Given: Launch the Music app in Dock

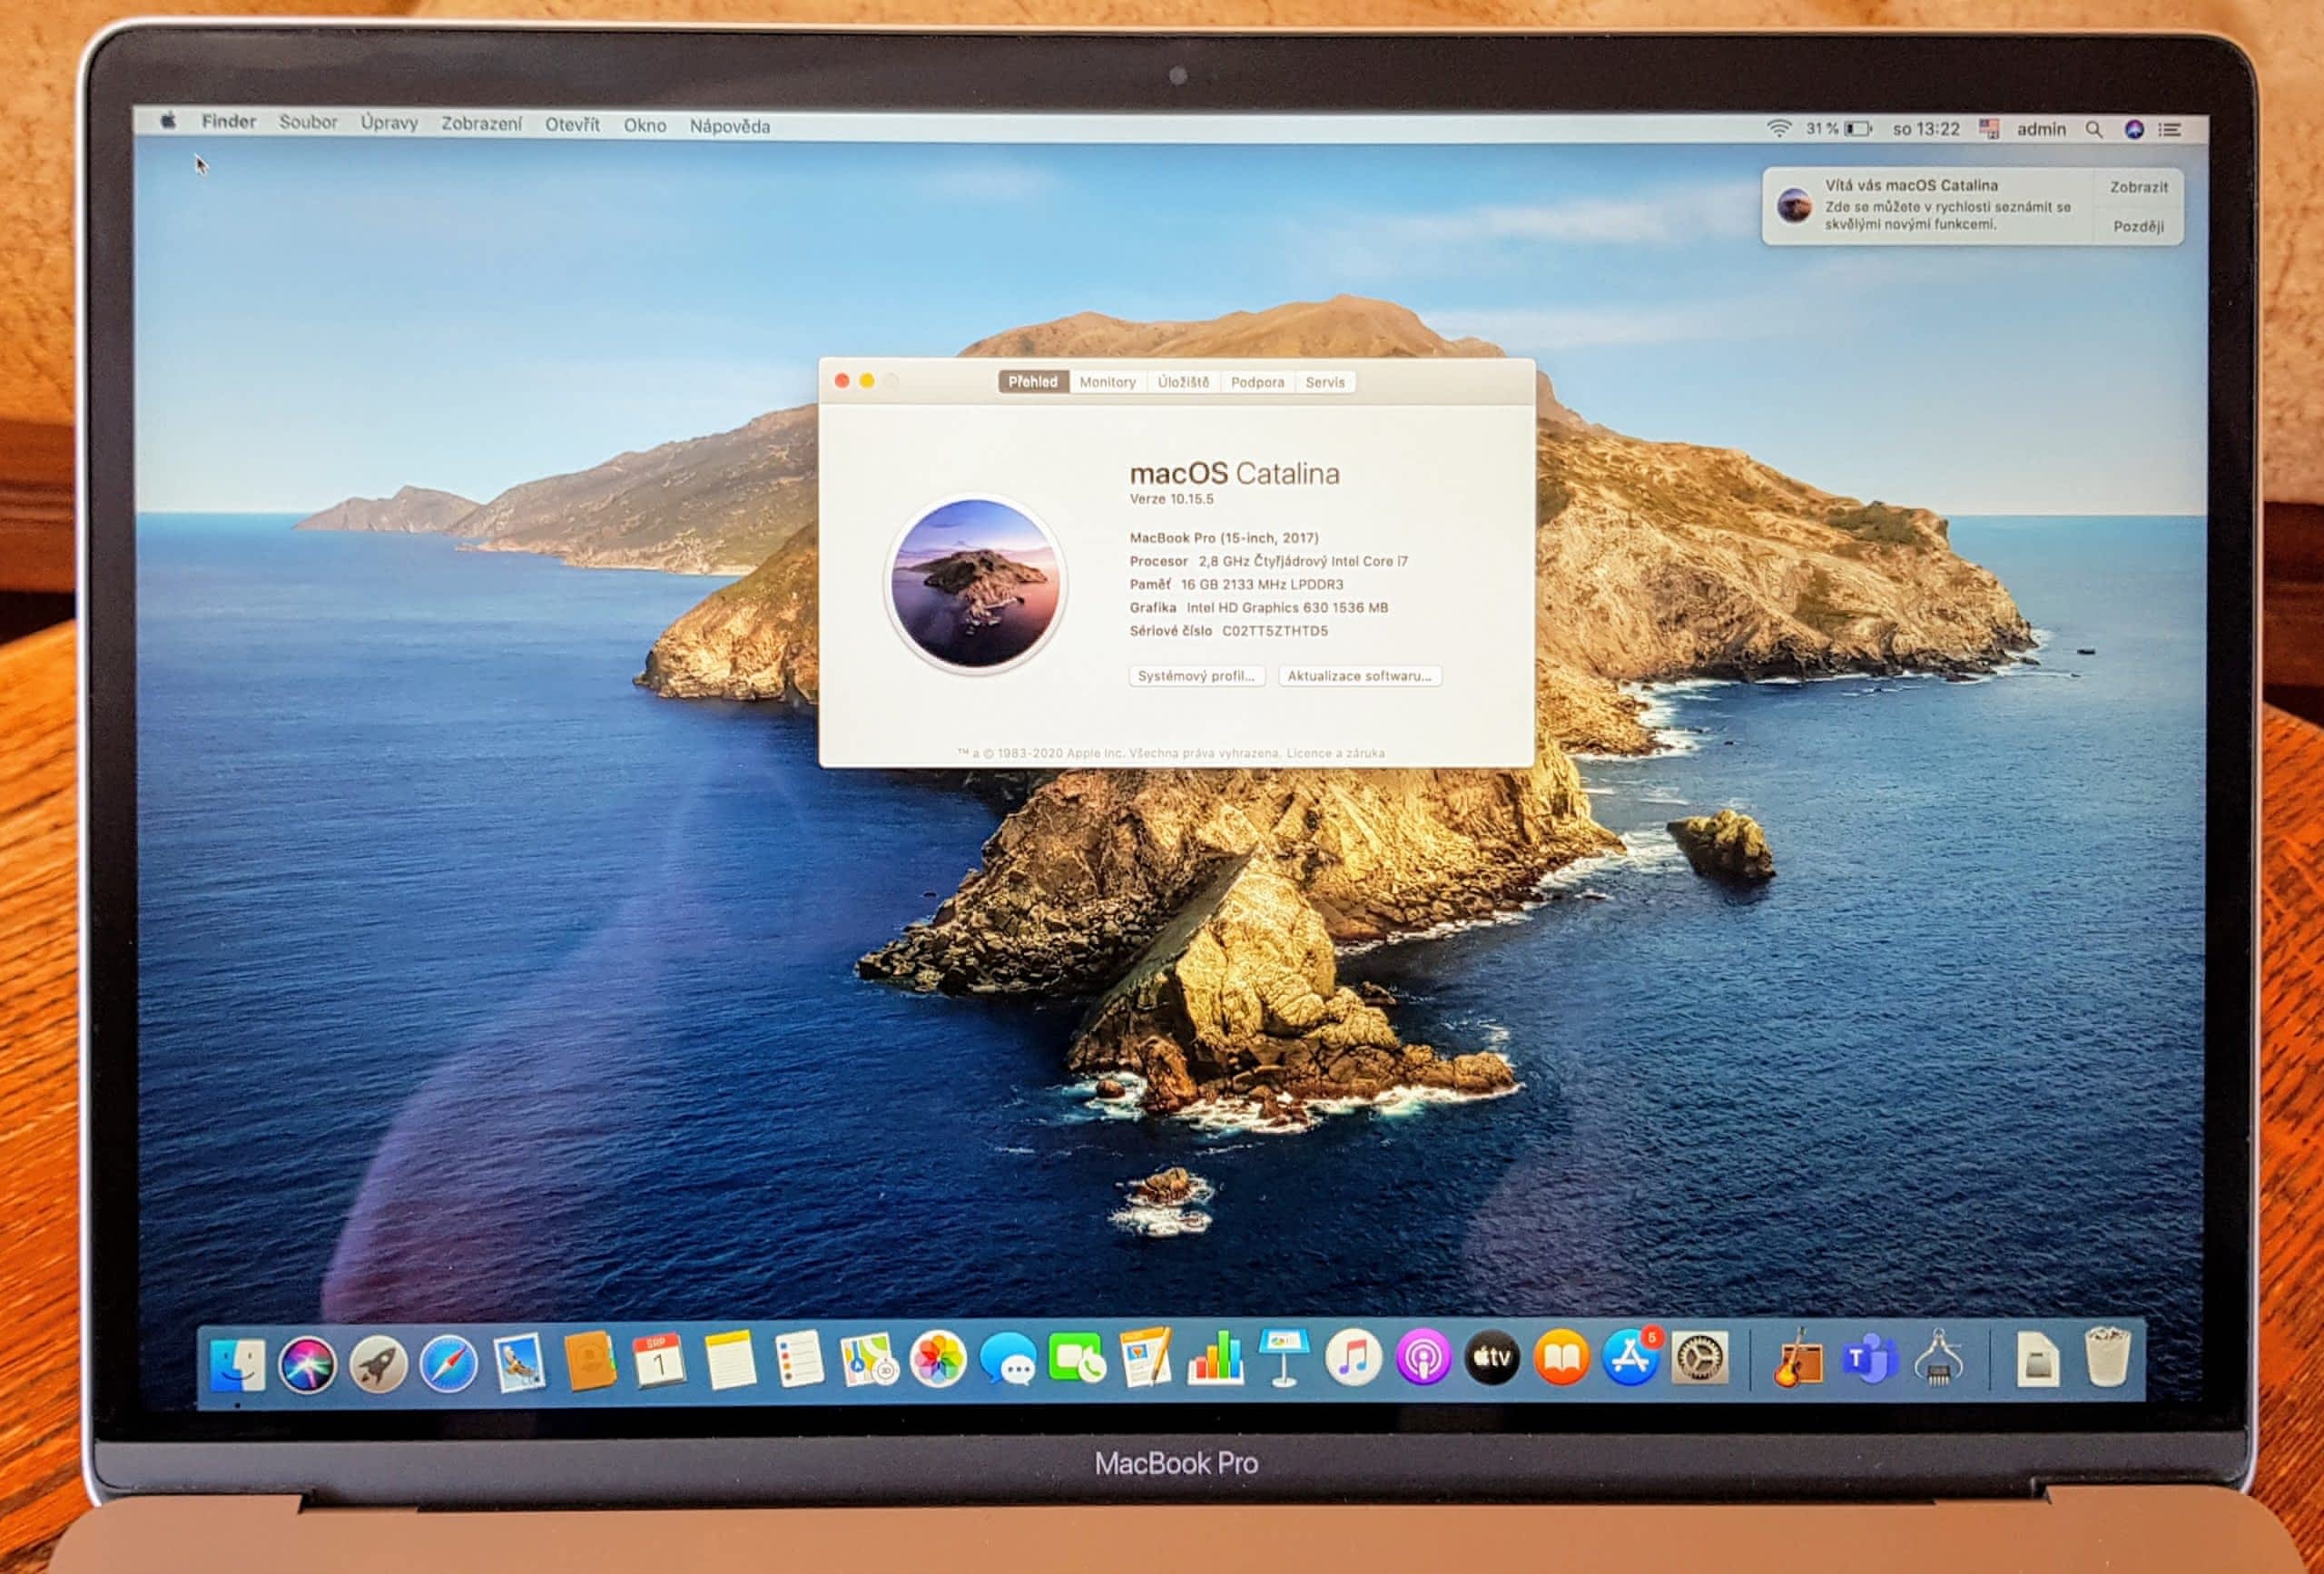Looking at the screenshot, I should [1353, 1359].
